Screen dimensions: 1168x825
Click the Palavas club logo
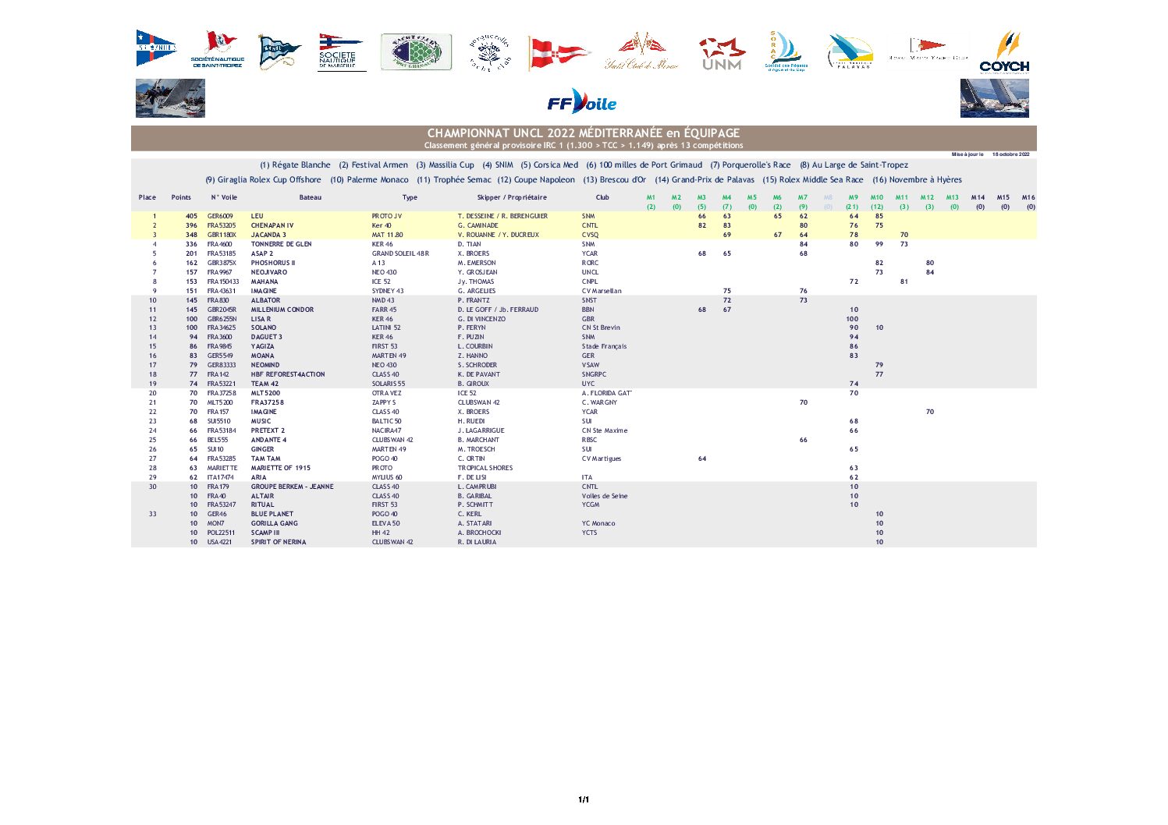(850, 52)
